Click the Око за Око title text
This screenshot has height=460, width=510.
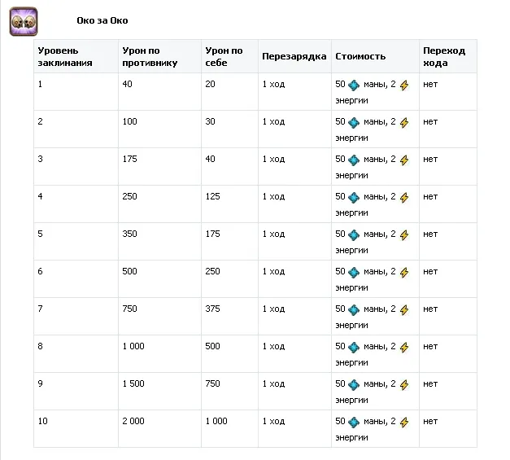click(x=102, y=21)
